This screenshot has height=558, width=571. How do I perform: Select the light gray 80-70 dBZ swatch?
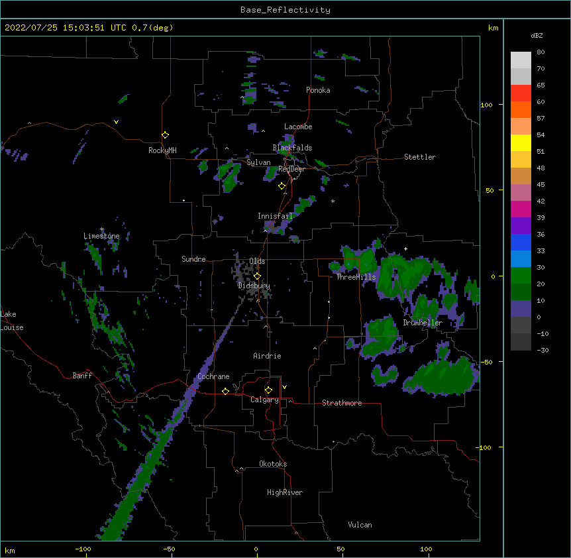[521, 60]
